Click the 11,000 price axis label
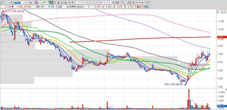This screenshot has width=227, height=110. pos(221,21)
